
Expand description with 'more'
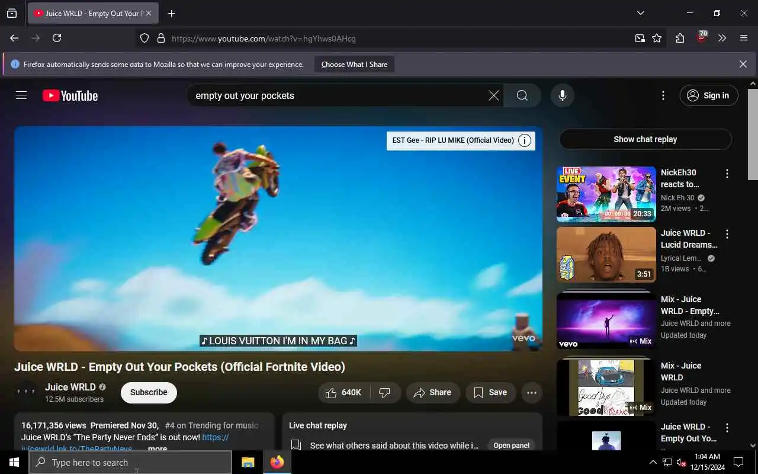click(x=157, y=449)
